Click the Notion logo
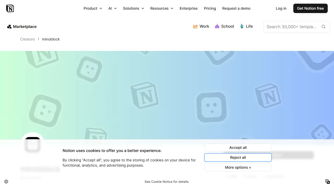334x188 pixels. 10,8
